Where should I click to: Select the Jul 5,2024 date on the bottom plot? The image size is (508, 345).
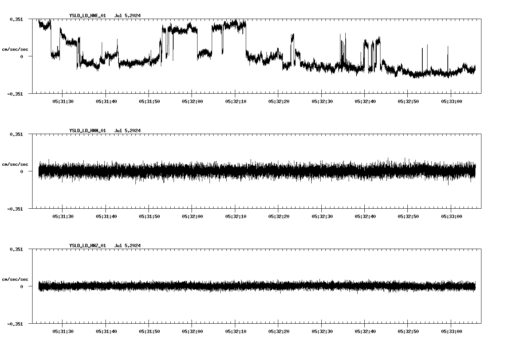click(128, 246)
